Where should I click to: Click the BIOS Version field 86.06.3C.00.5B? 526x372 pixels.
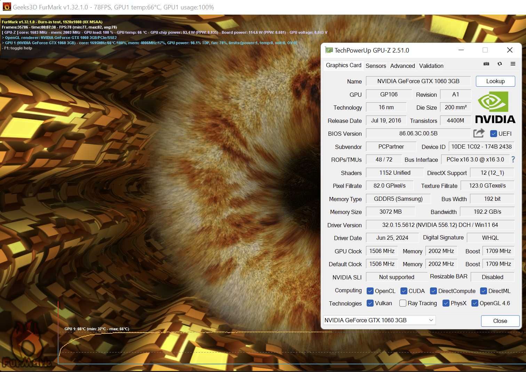point(418,133)
